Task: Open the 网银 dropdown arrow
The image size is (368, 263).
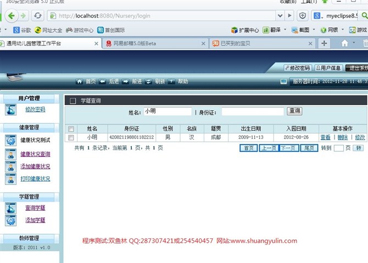Action: [343, 30]
